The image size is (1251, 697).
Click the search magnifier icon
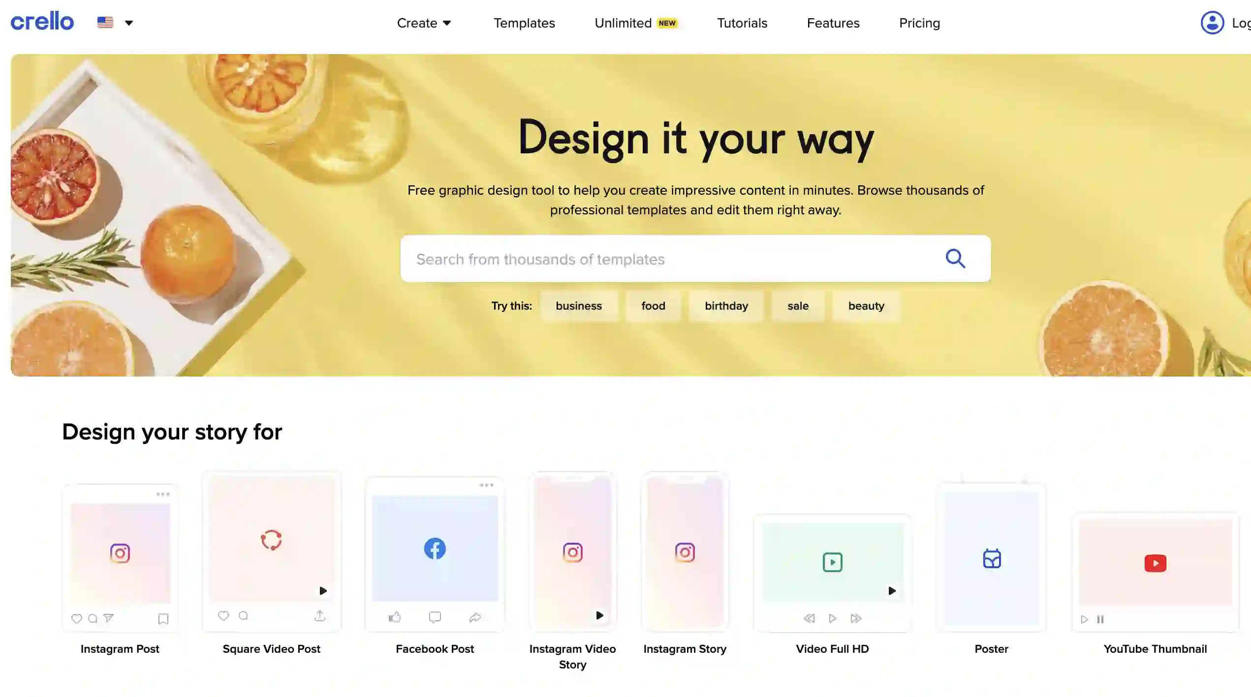coord(955,258)
